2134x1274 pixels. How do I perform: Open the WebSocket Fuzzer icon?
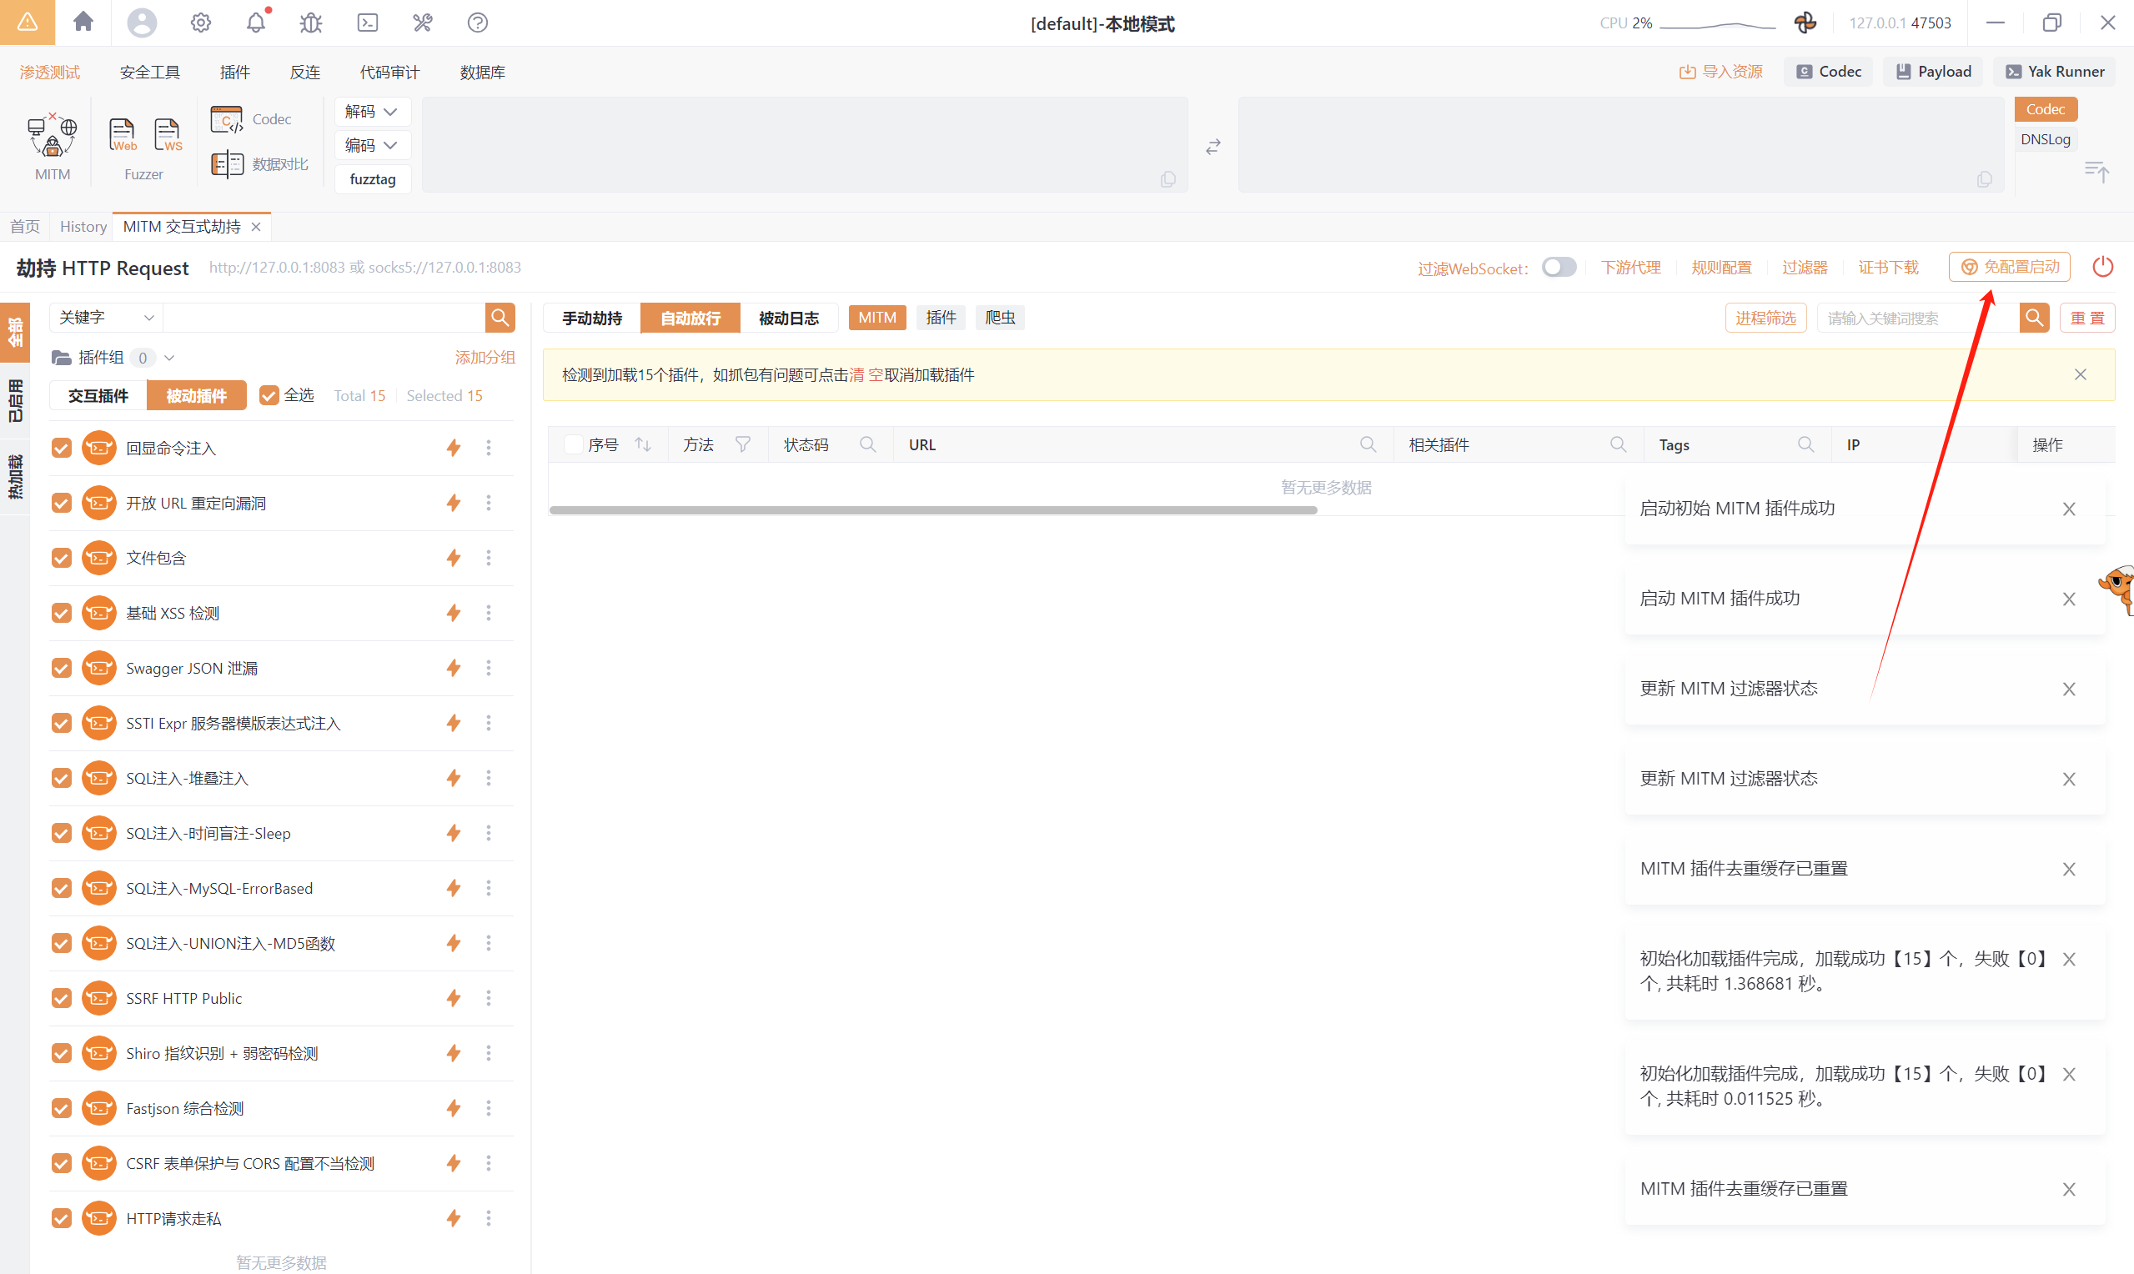point(168,135)
